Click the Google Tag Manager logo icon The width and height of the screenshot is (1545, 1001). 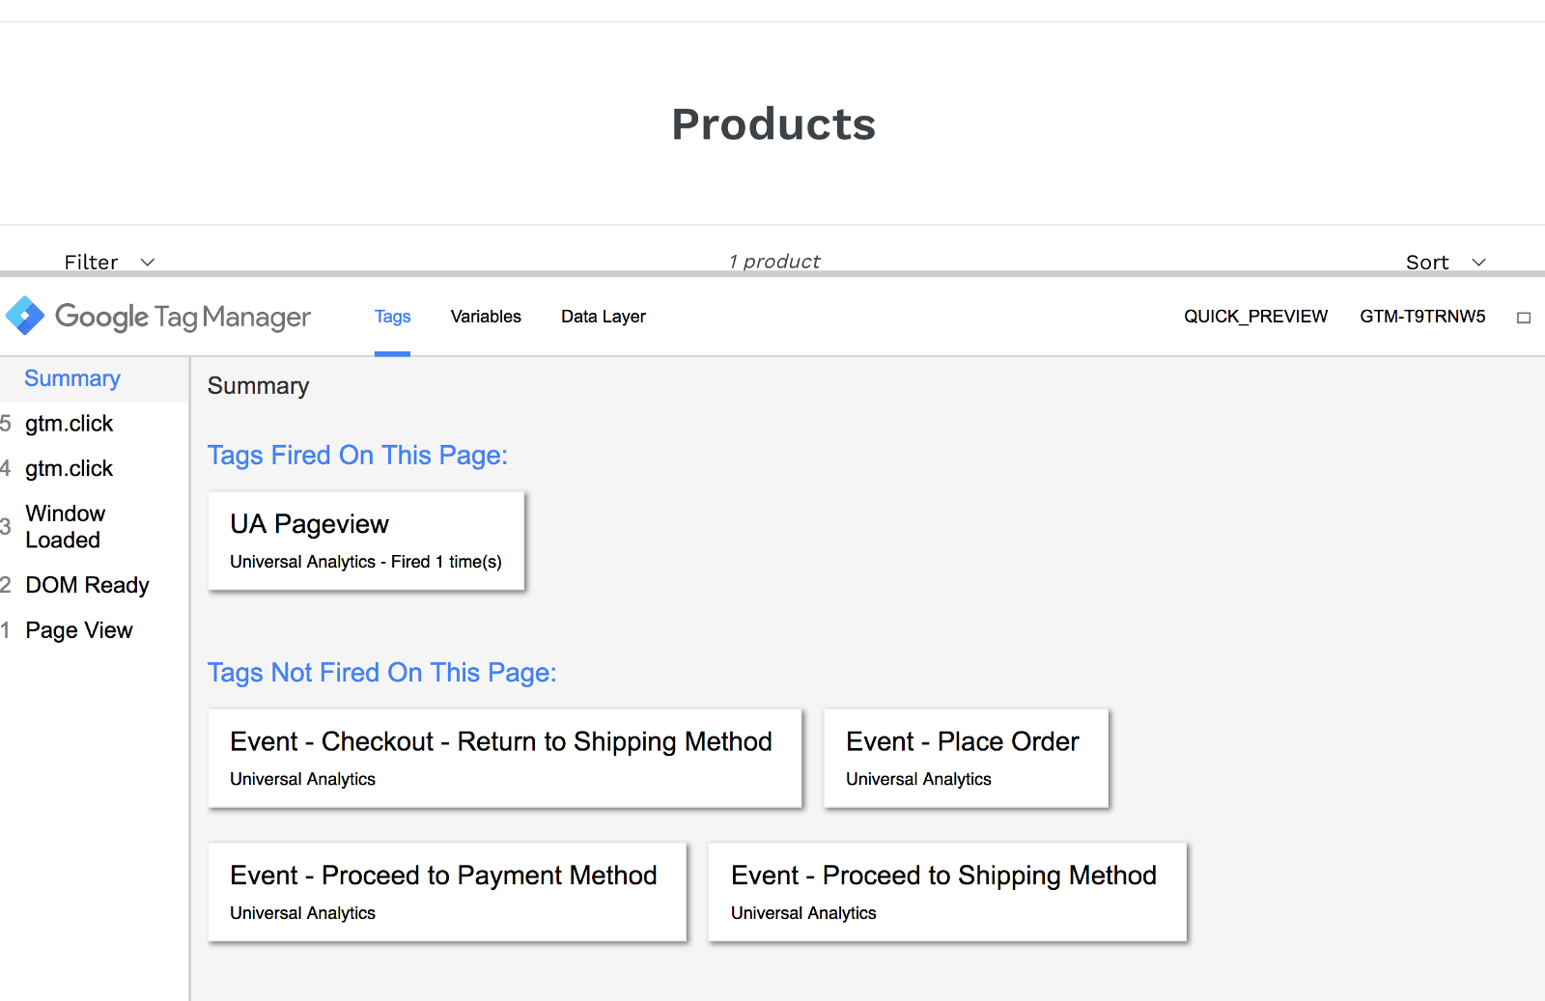point(25,316)
